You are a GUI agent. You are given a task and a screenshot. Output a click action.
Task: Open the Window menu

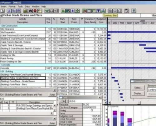pyautogui.click(x=36, y=7)
